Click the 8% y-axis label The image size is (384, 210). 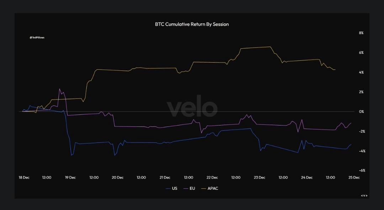click(361, 33)
